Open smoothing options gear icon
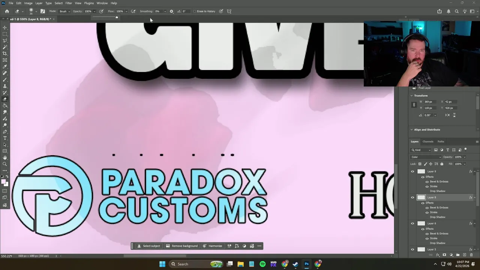 [x=172, y=11]
